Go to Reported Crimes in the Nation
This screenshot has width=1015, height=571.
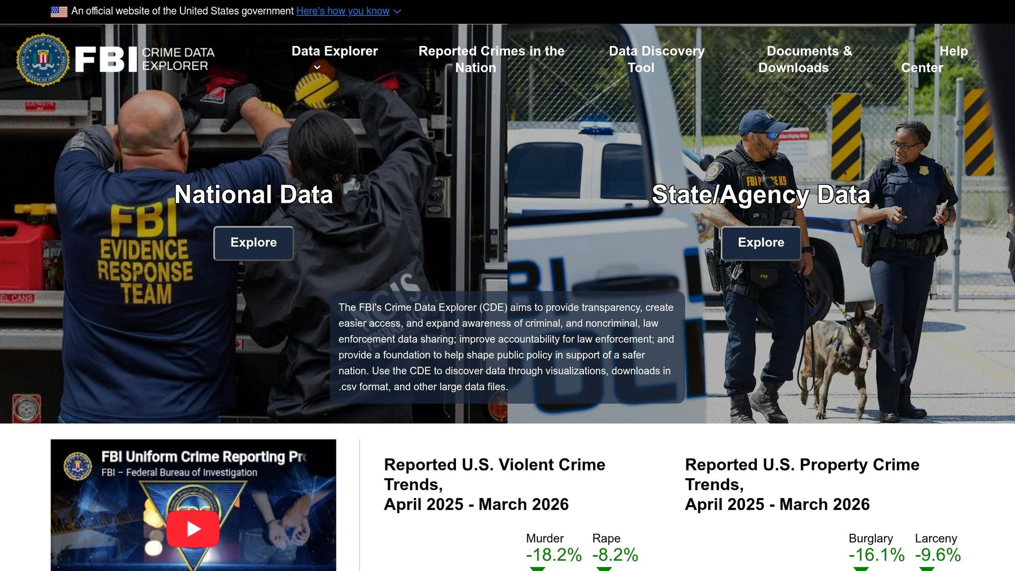point(491,59)
